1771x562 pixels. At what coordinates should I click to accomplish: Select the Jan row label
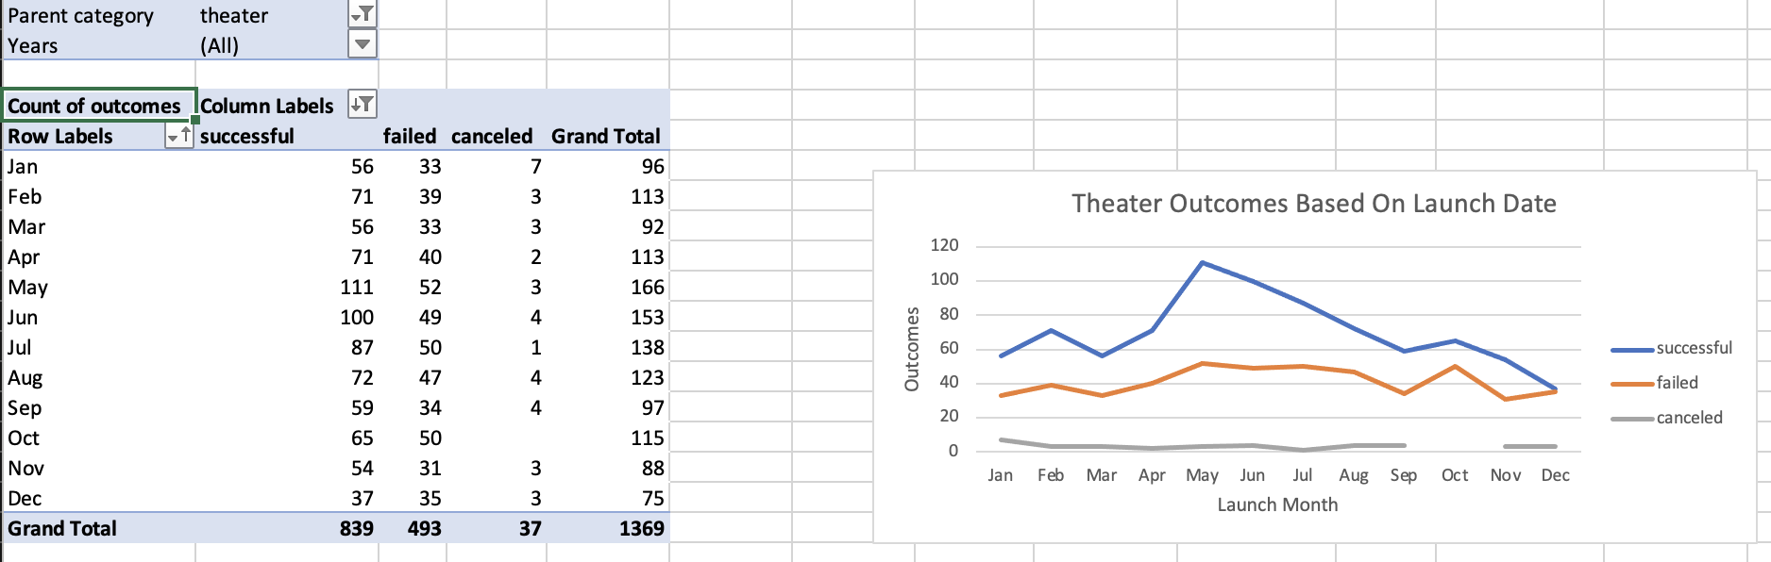pyautogui.click(x=23, y=166)
